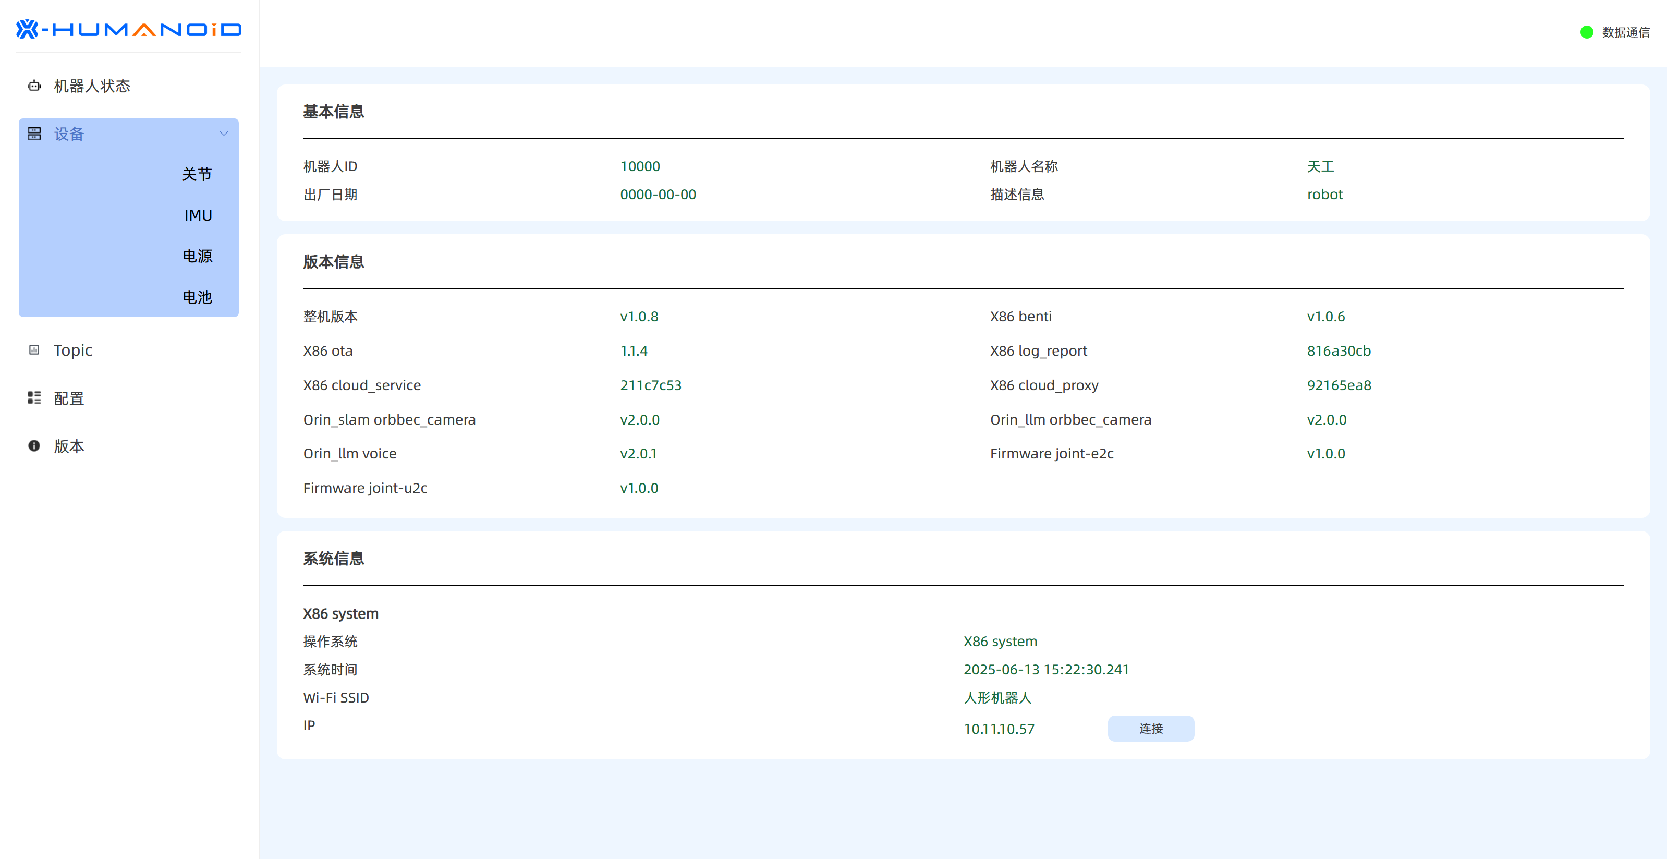Open the 电源 submenu item
Viewport: 1667px width, 859px height.
pos(197,256)
